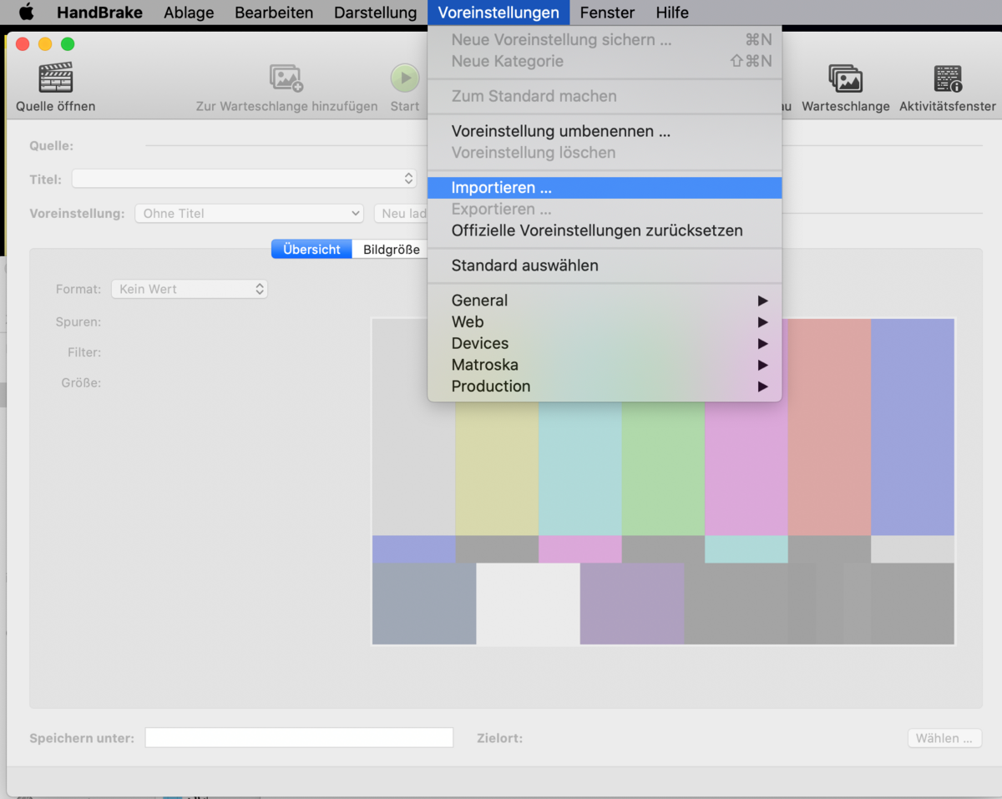Open the Voreinstellung dropdown showing Ohne Titel
The width and height of the screenshot is (1002, 799).
pos(249,214)
